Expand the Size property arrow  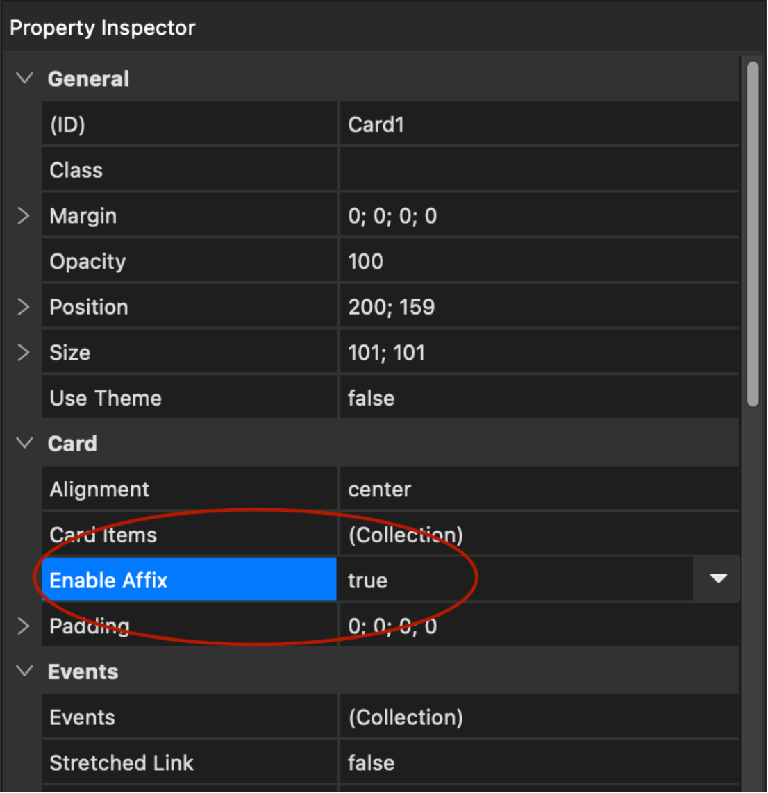tap(24, 353)
